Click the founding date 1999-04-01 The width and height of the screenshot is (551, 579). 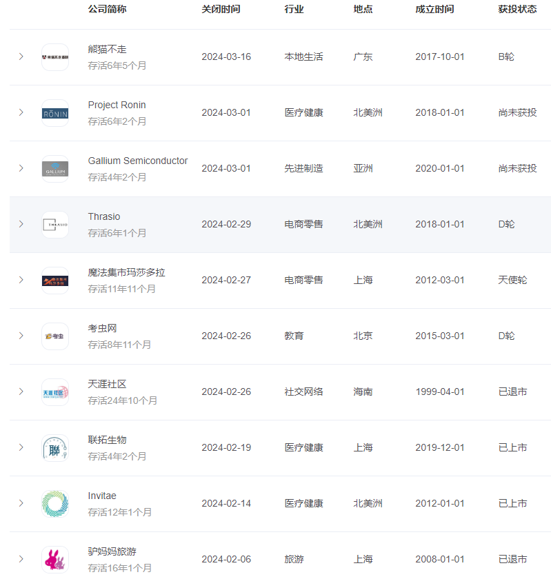pos(440,392)
